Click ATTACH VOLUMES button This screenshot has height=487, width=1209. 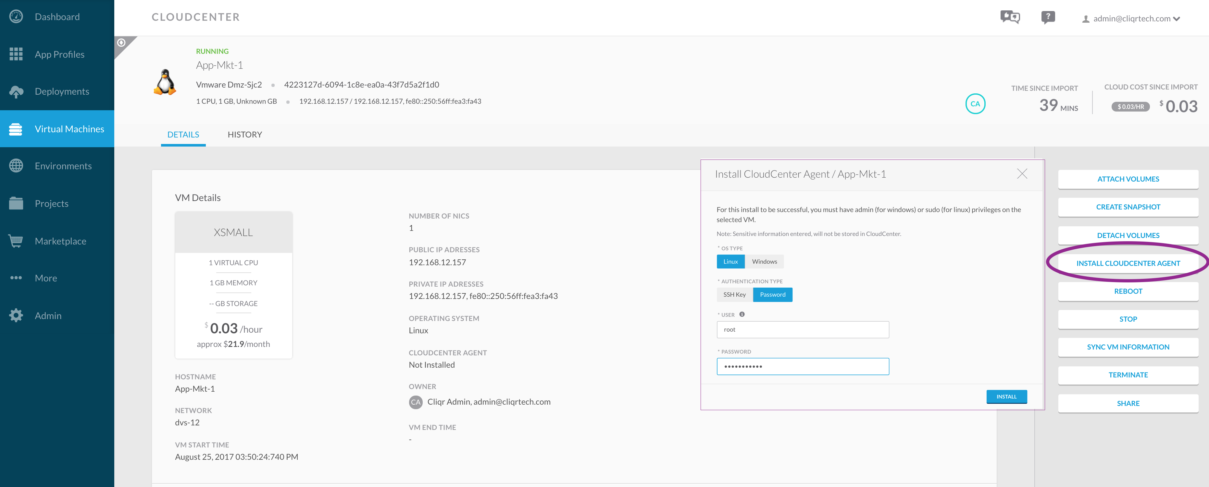(1128, 179)
